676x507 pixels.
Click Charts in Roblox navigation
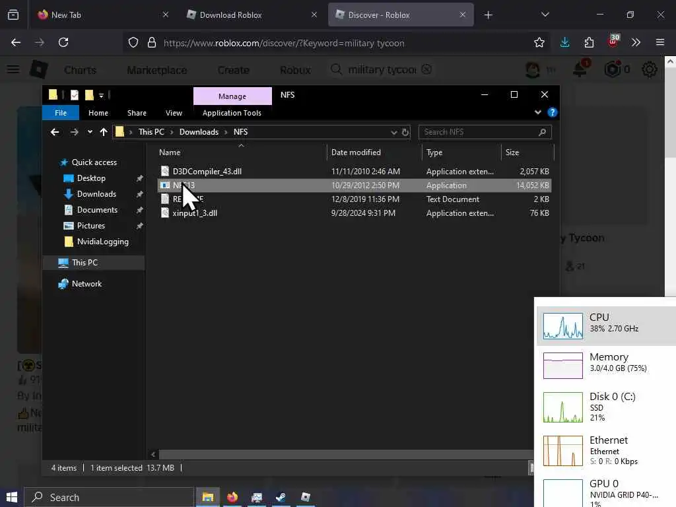coord(80,70)
